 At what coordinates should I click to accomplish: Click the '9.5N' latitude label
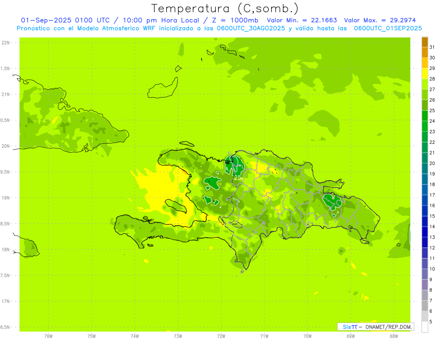6,172
